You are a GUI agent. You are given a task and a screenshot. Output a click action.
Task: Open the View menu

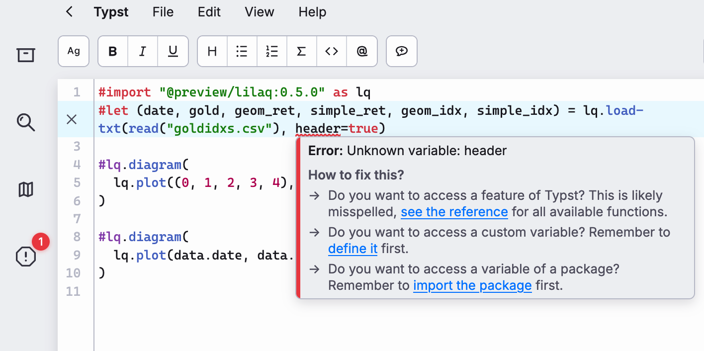260,12
